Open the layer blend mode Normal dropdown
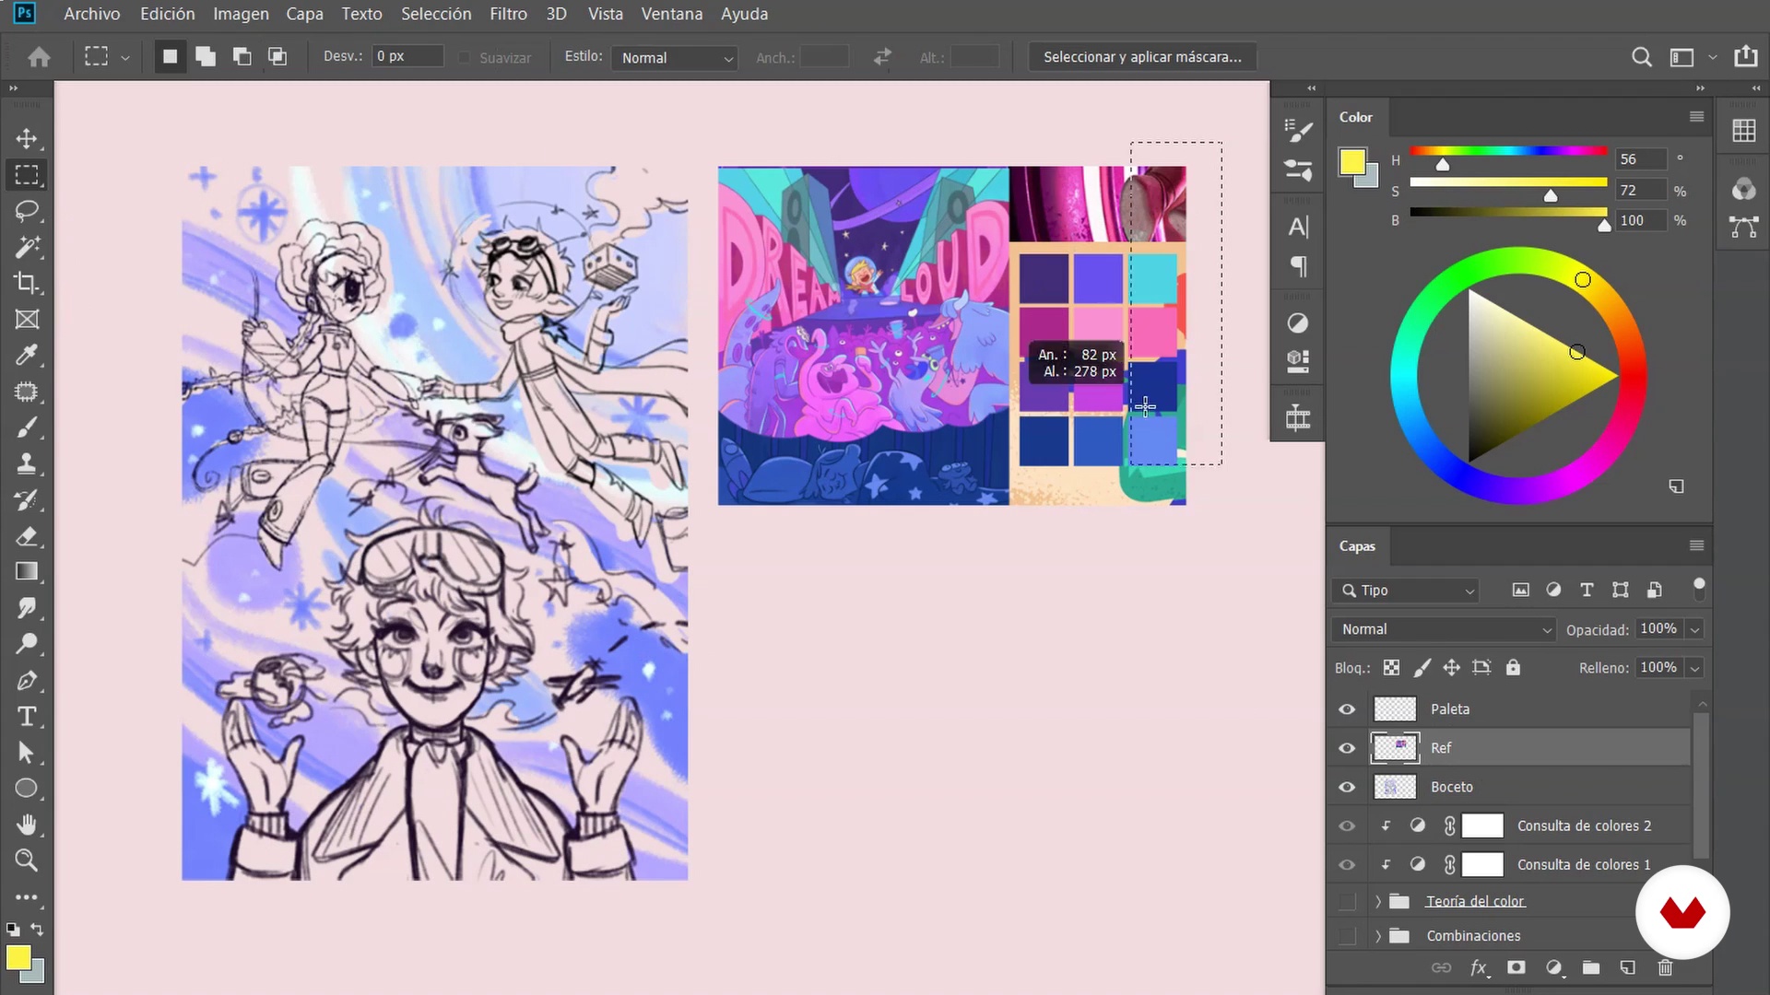This screenshot has width=1770, height=995. pos(1445,629)
